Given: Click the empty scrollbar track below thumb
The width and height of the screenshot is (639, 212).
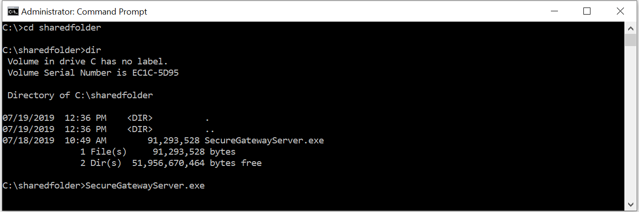Looking at the screenshot, I should point(631,122).
